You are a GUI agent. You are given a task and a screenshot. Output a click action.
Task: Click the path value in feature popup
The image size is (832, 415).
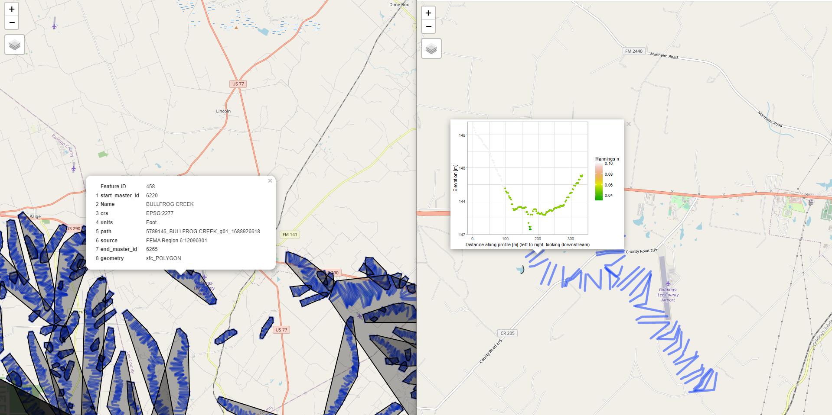(x=203, y=232)
